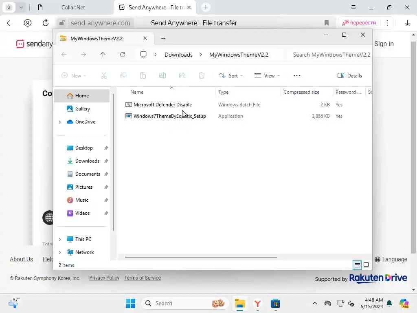Open the Sort dropdown
This screenshot has width=417, height=313.
(230, 75)
